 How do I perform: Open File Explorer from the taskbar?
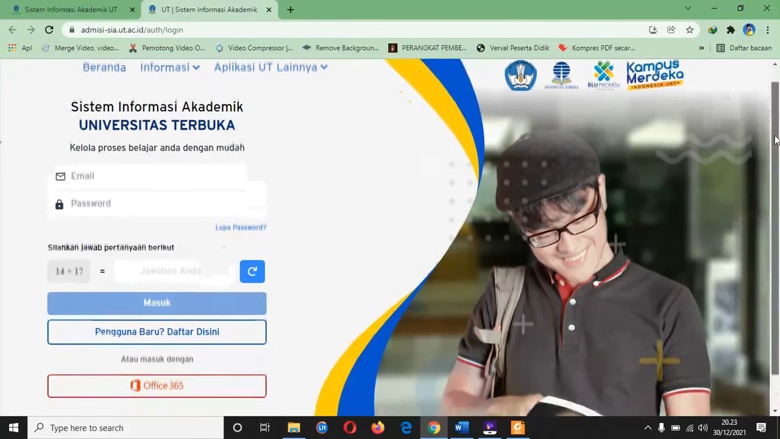pos(294,427)
